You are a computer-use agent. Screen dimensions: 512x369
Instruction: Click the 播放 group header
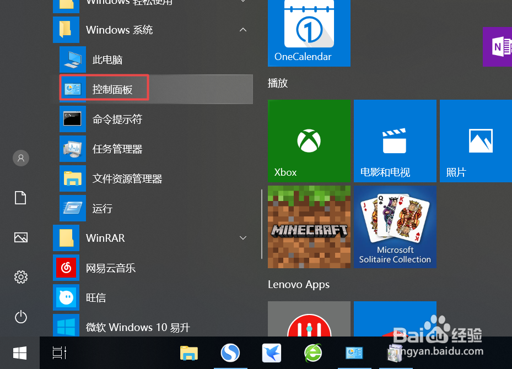click(278, 83)
